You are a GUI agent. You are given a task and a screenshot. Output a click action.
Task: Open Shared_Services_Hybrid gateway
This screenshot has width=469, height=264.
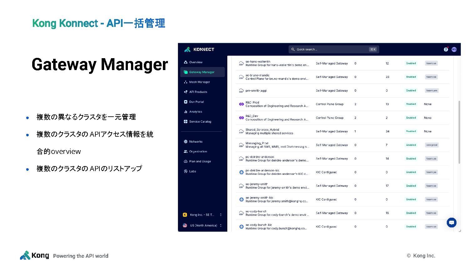[x=342, y=131]
